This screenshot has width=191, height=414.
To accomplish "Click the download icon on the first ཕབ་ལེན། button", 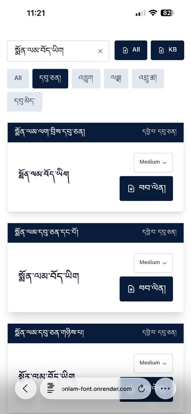I will pos(131,188).
